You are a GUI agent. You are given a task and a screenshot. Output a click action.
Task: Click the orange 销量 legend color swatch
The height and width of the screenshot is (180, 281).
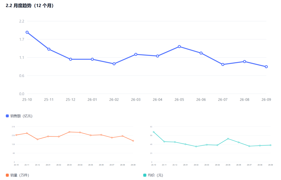[x=7, y=175]
